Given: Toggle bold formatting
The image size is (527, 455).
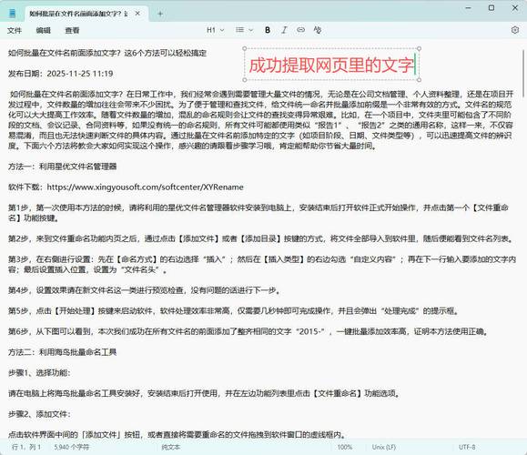Looking at the screenshot, I should coord(268,30).
